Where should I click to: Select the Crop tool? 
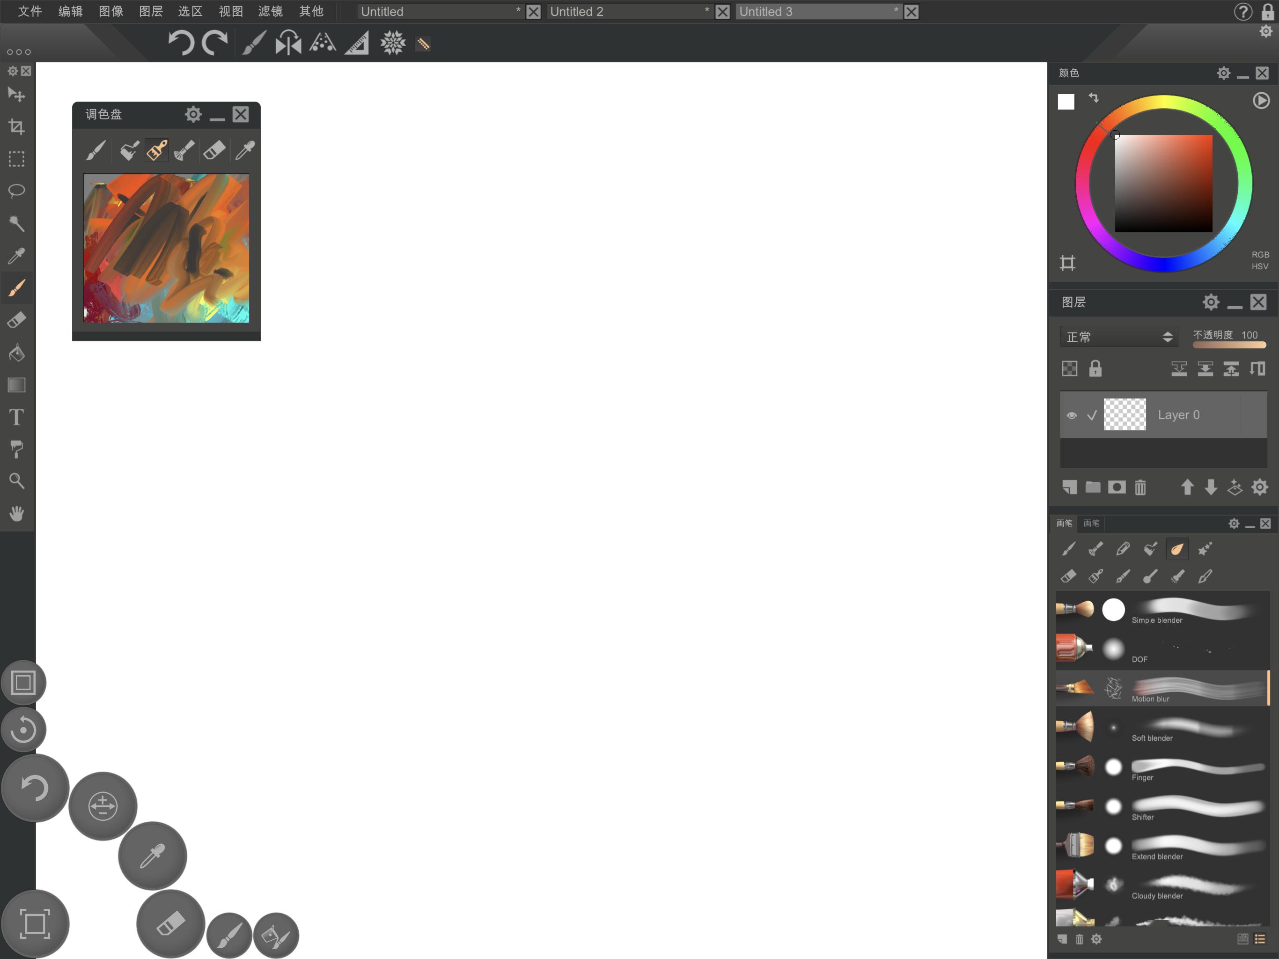click(16, 127)
